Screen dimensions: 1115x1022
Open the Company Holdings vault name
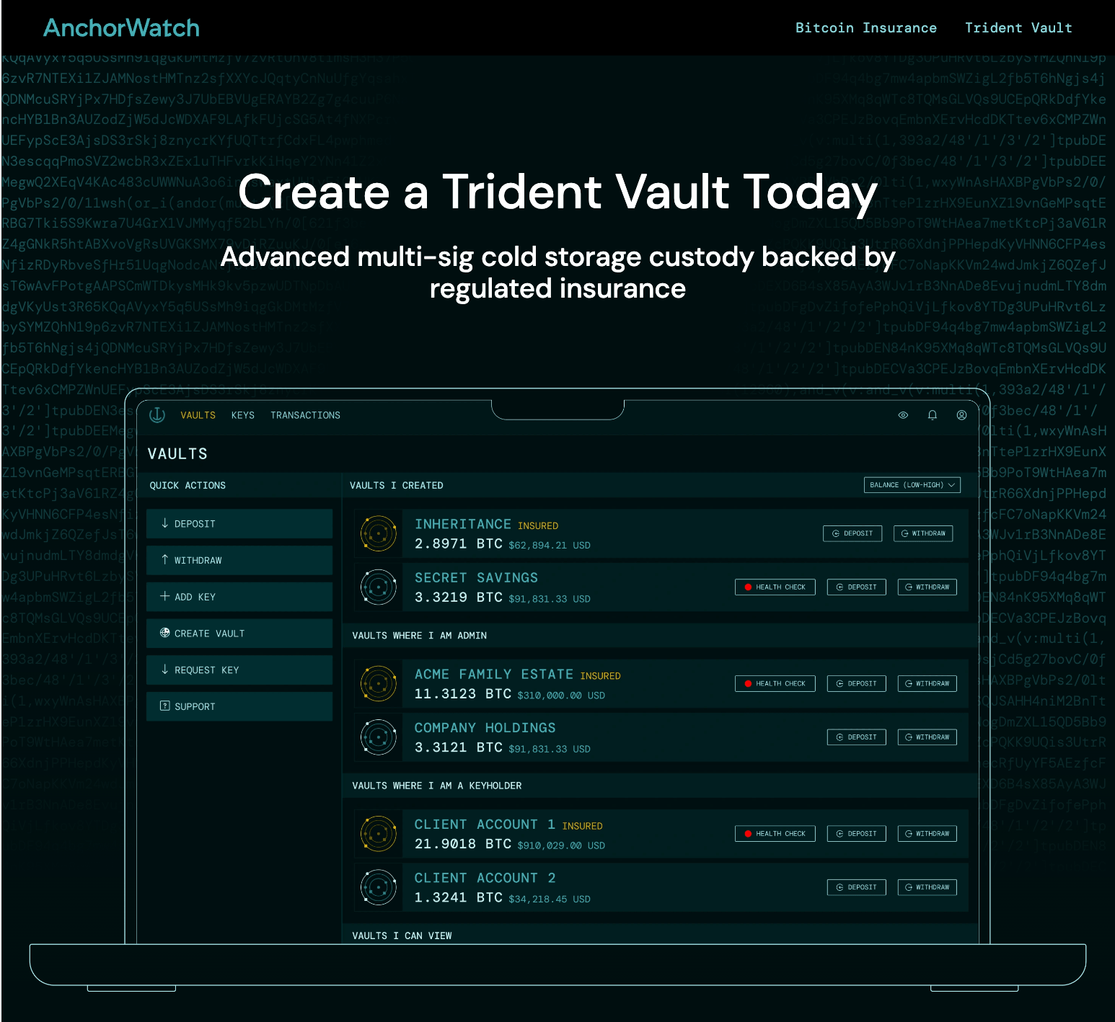[x=485, y=728]
